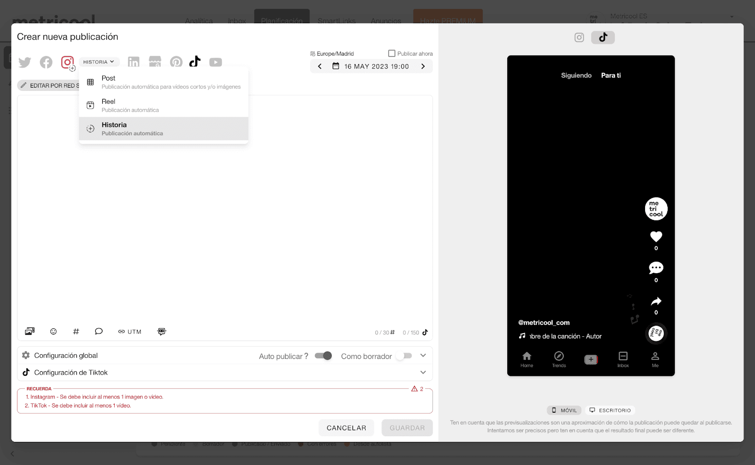Go to the next date with right arrow
Image resolution: width=755 pixels, height=465 pixels.
(423, 66)
